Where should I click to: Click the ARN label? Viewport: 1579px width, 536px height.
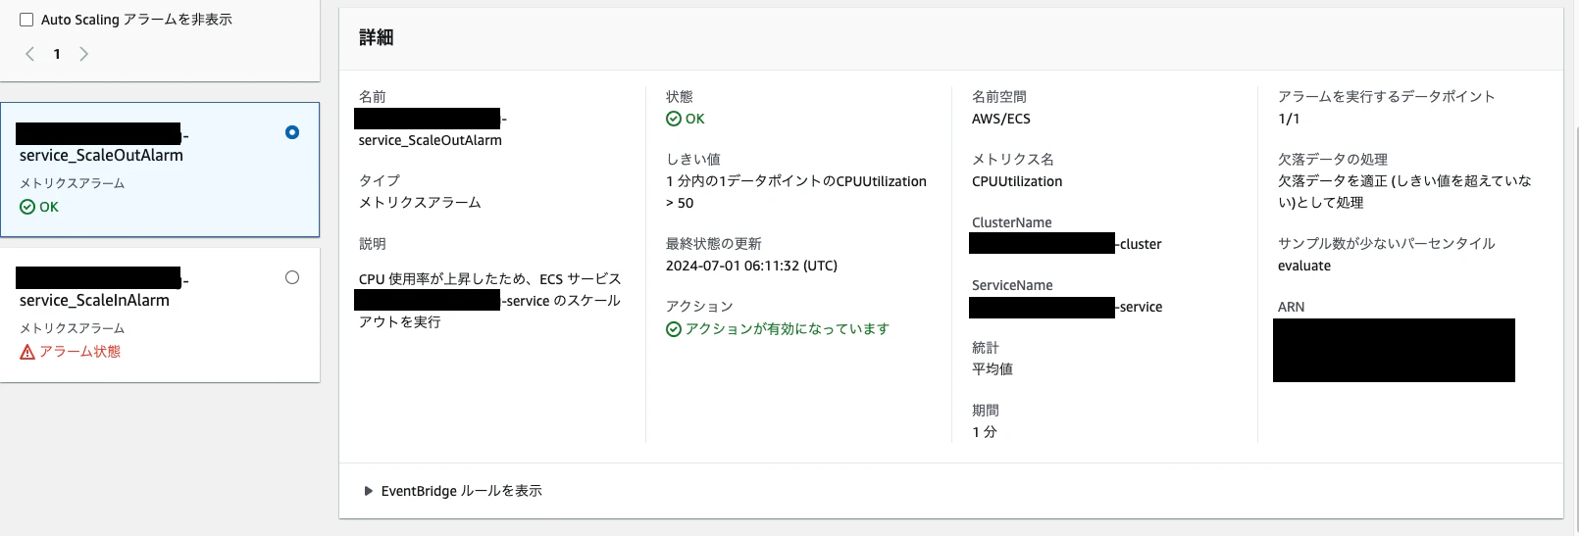(x=1291, y=307)
